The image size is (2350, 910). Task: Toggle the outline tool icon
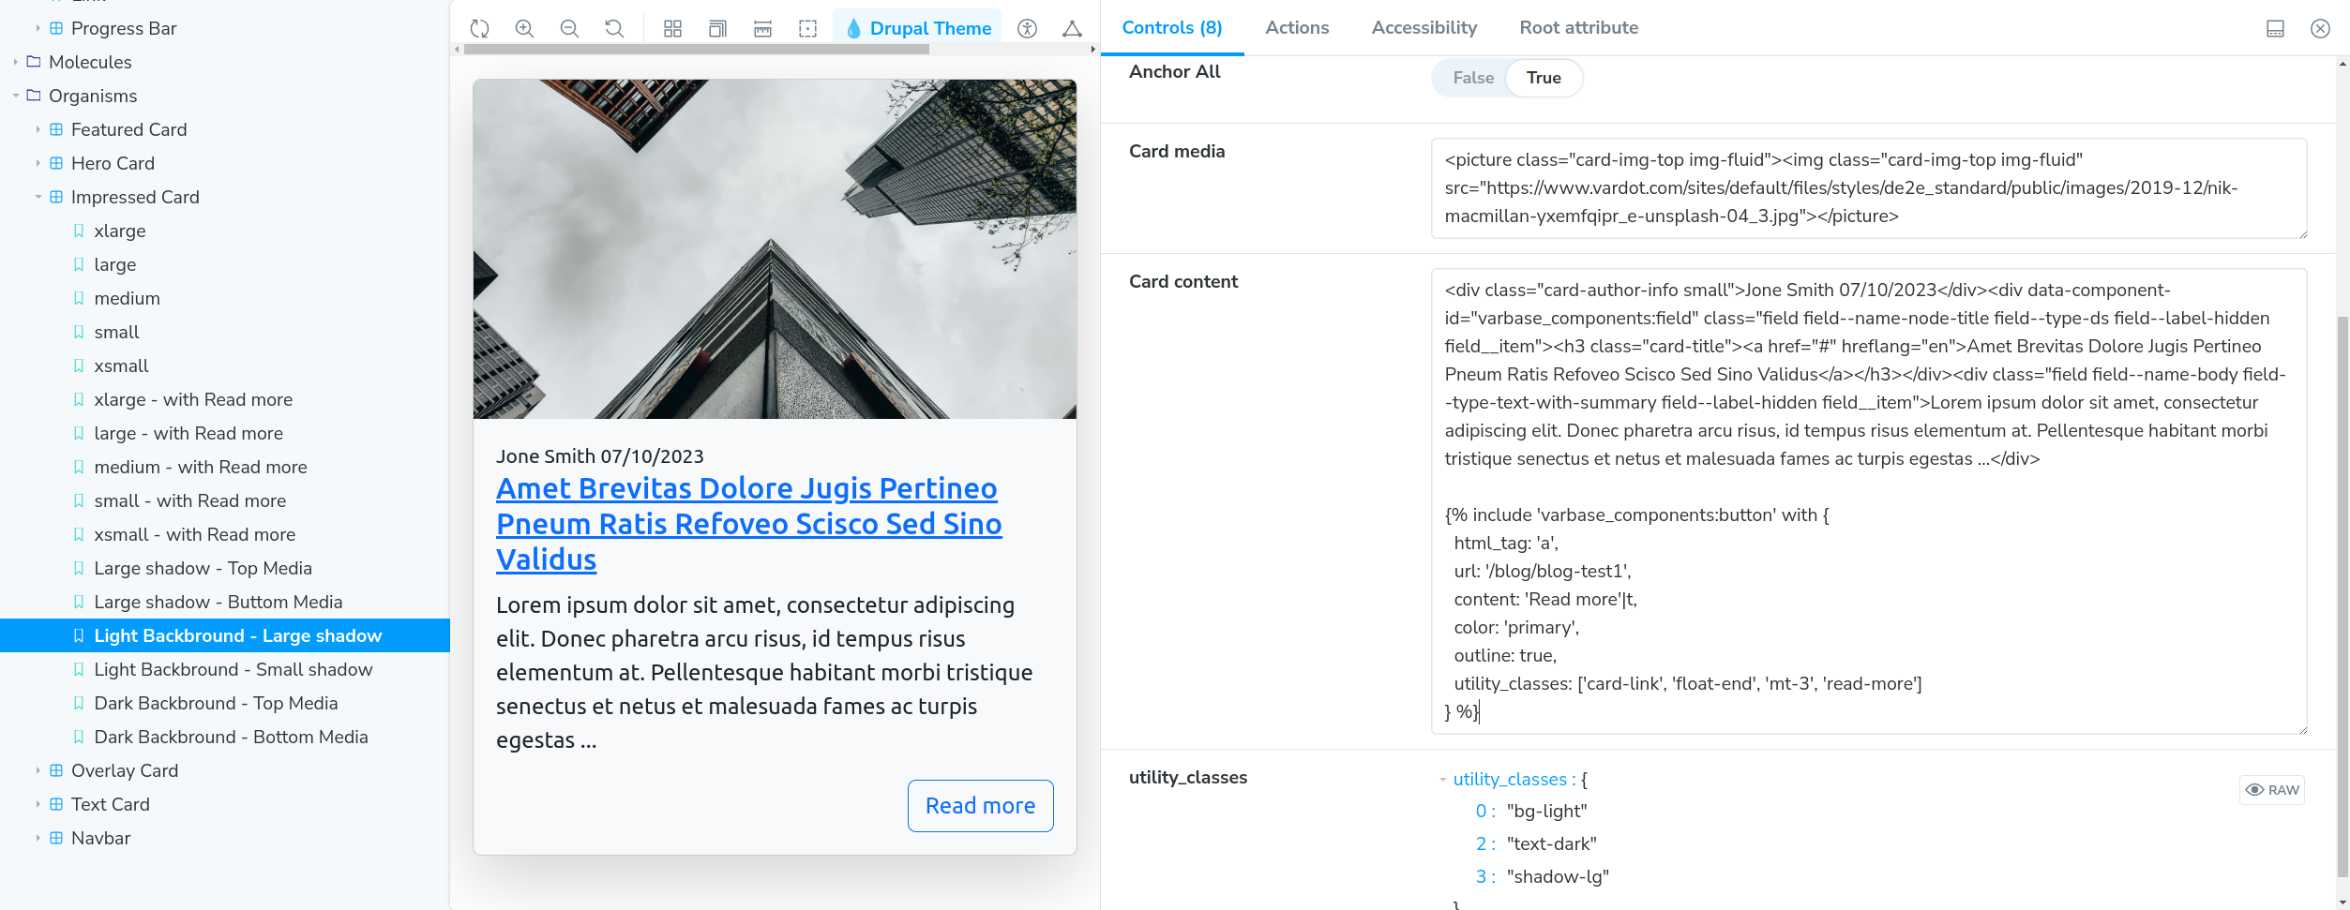(x=807, y=28)
